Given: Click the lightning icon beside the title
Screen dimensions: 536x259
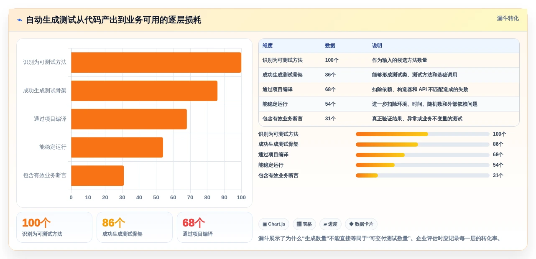Looking at the screenshot, I should tap(20, 20).
